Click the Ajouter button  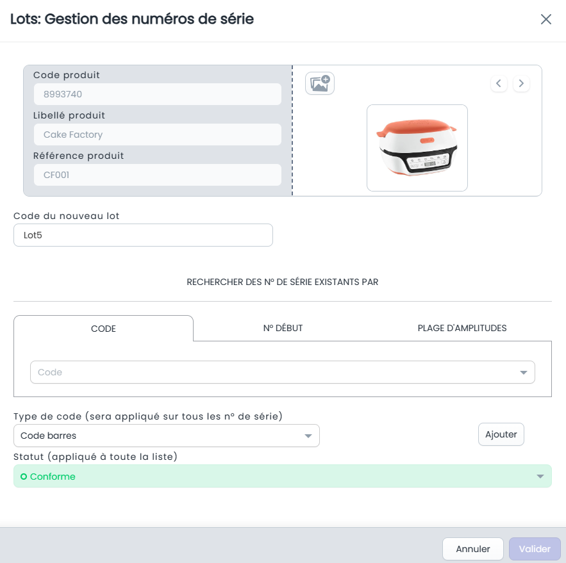501,434
